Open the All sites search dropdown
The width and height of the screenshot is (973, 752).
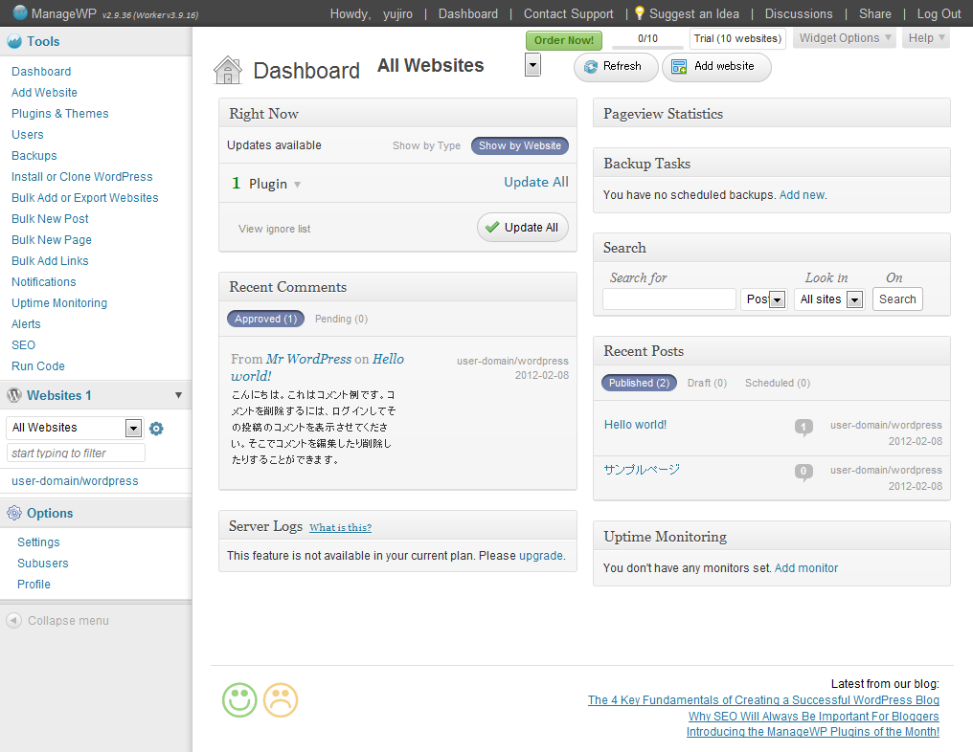tap(829, 299)
